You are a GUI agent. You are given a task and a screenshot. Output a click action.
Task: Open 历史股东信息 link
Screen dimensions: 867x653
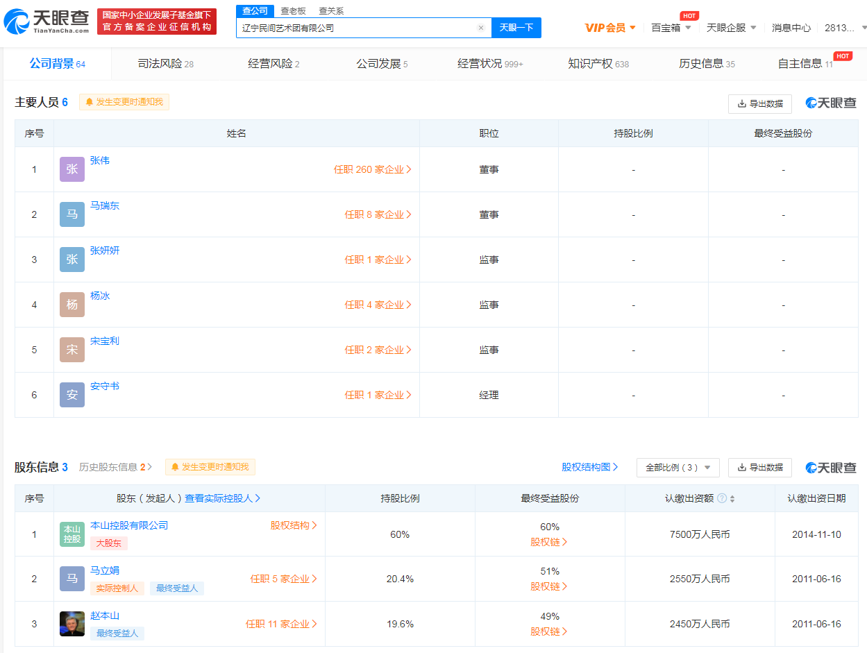click(x=115, y=467)
